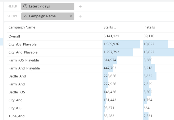The image size is (174, 120).
Task: Sort by the Installs column header
Action: [149, 27]
